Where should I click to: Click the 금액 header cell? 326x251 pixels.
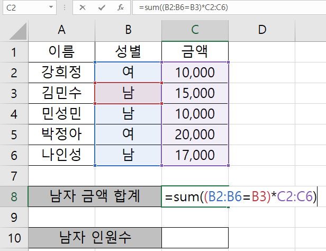pyautogui.click(x=195, y=52)
